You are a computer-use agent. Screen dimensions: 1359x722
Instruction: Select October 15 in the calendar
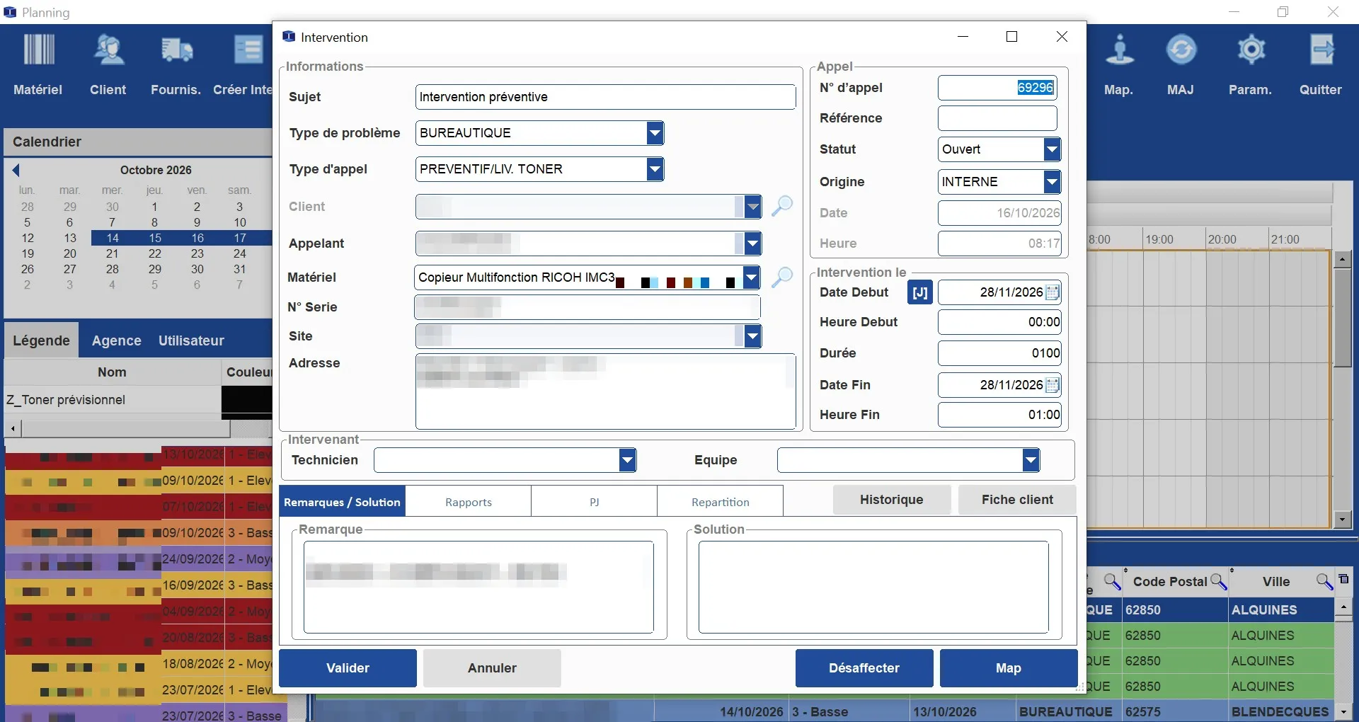coord(155,238)
